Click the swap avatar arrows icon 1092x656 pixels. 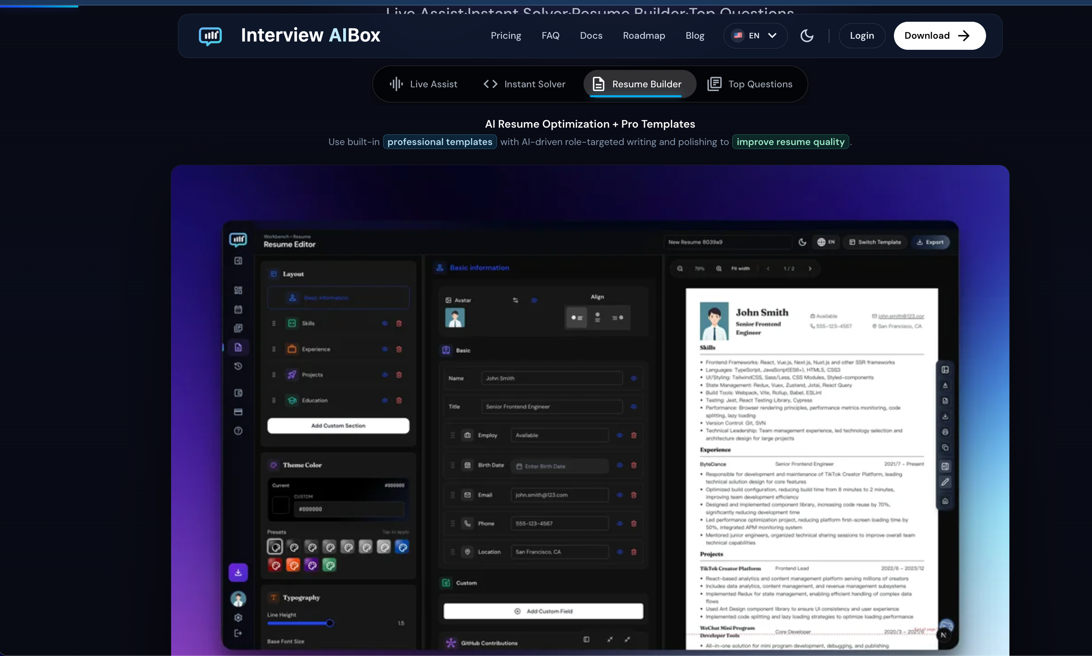pyautogui.click(x=515, y=301)
